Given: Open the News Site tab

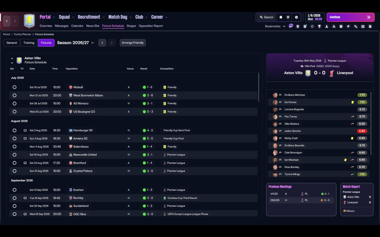Looking at the screenshot, I should click(93, 26).
